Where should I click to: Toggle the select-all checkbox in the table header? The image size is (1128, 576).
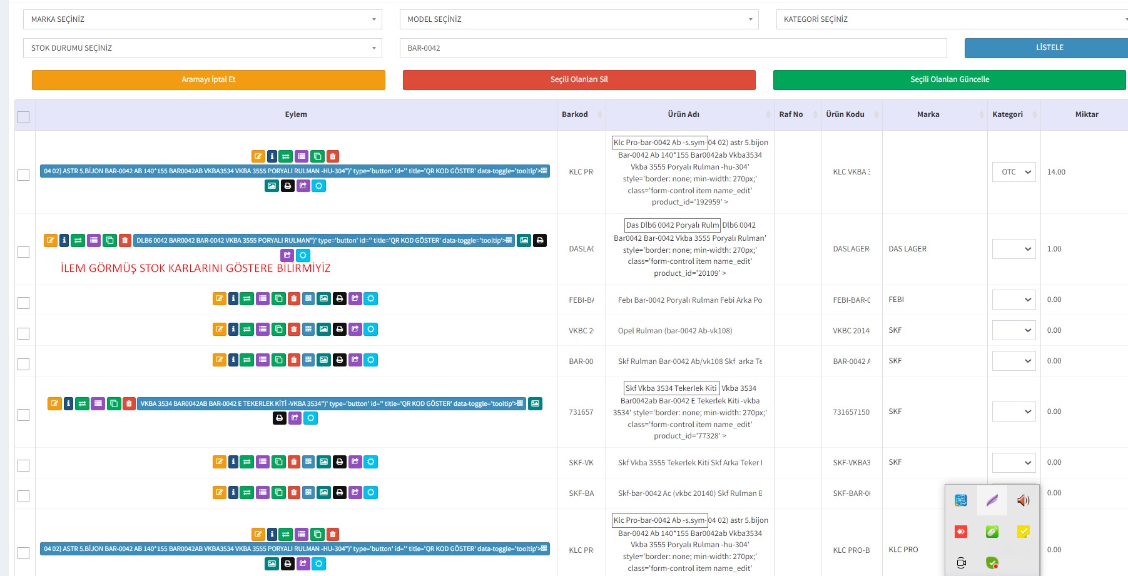pyautogui.click(x=24, y=117)
